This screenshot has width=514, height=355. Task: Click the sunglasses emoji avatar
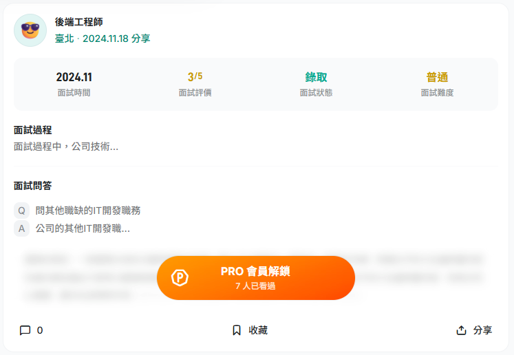tap(30, 30)
